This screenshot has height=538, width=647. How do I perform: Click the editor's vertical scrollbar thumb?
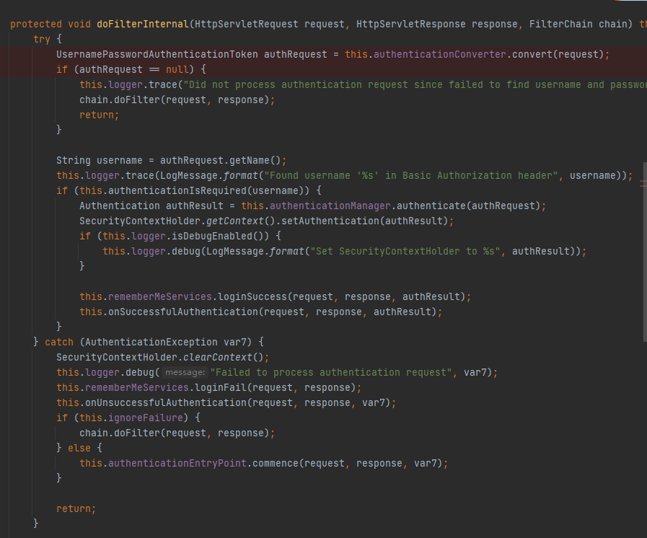pyautogui.click(x=645, y=252)
